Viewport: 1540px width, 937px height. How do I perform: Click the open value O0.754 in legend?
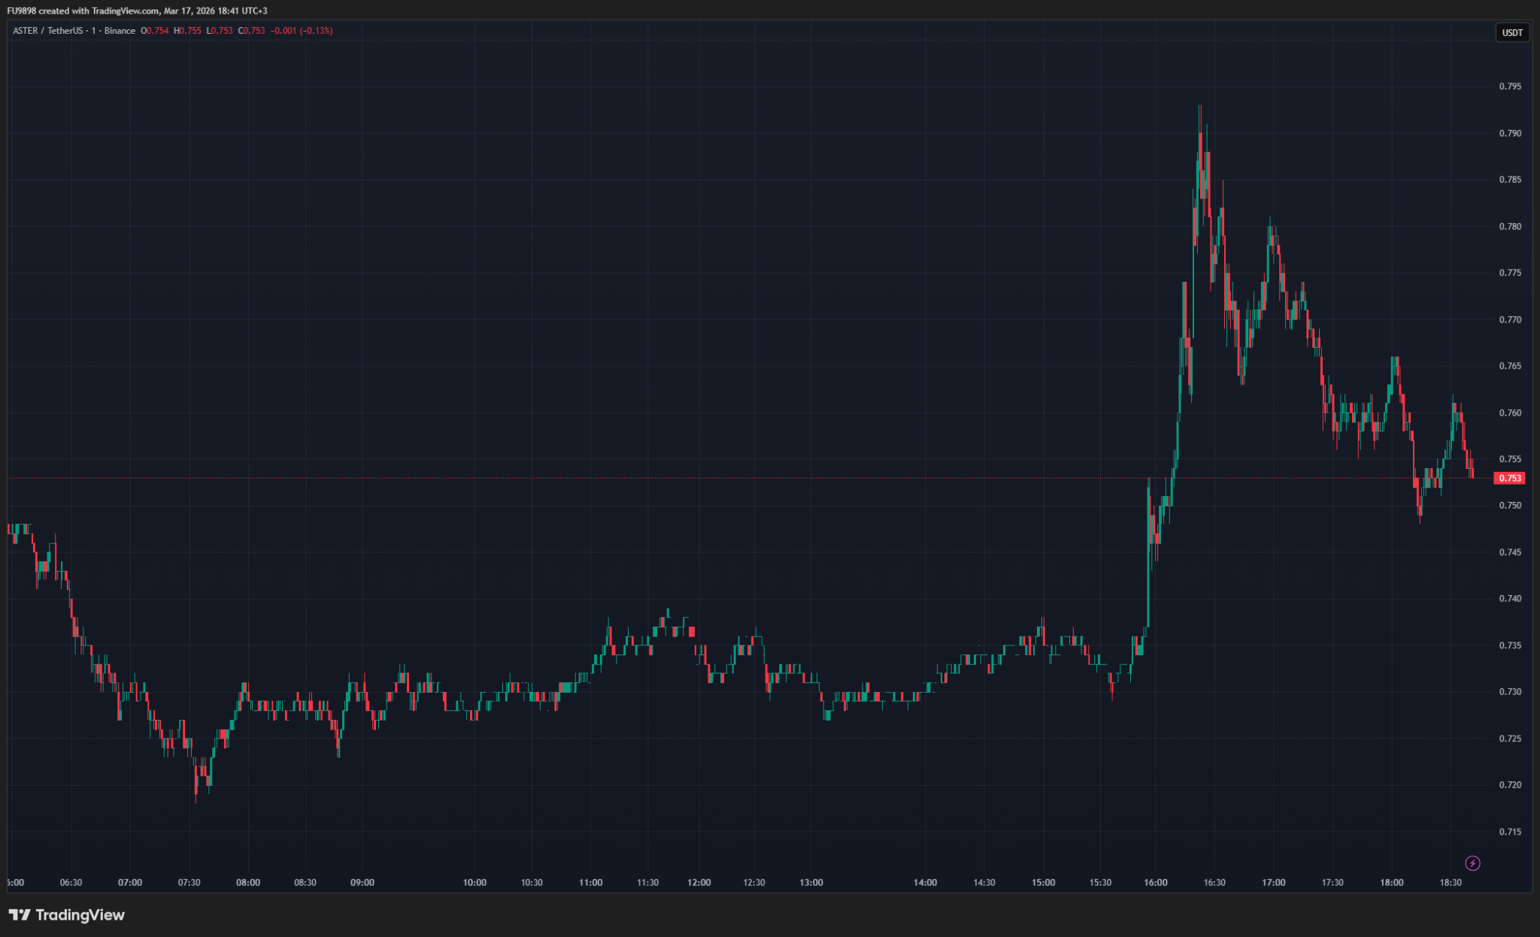[155, 31]
